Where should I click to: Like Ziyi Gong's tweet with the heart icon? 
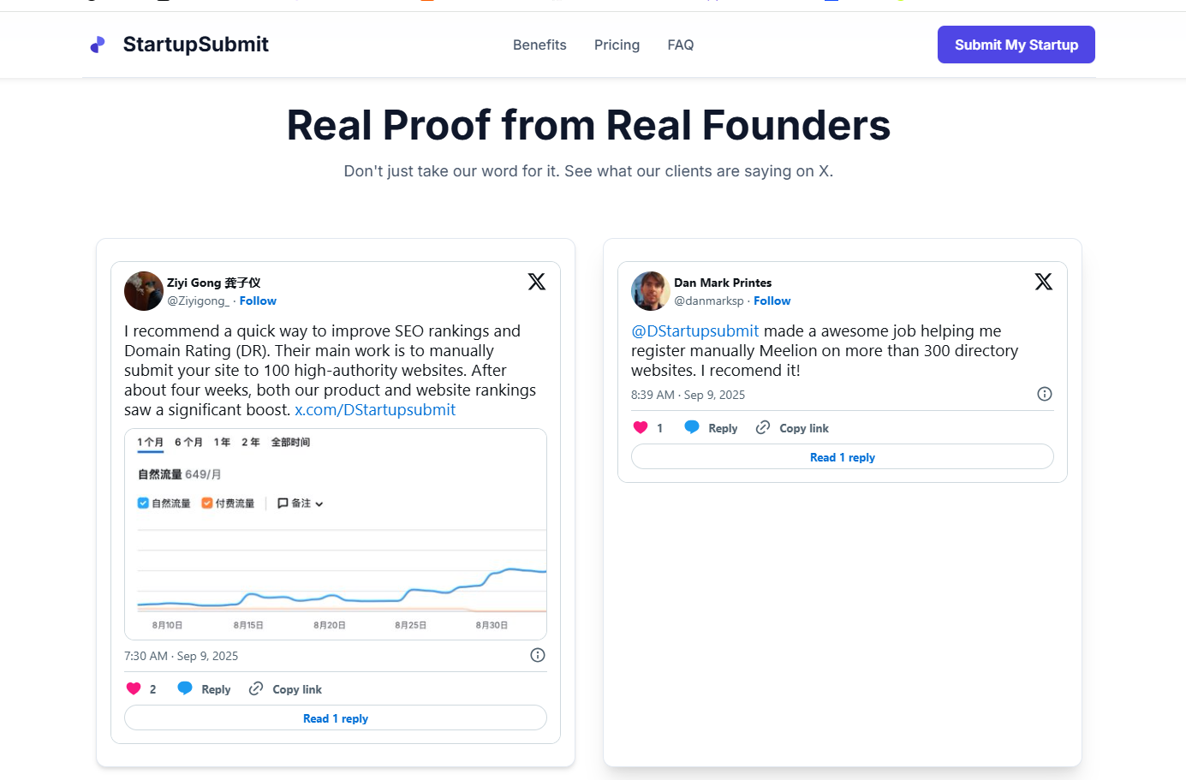coord(135,688)
